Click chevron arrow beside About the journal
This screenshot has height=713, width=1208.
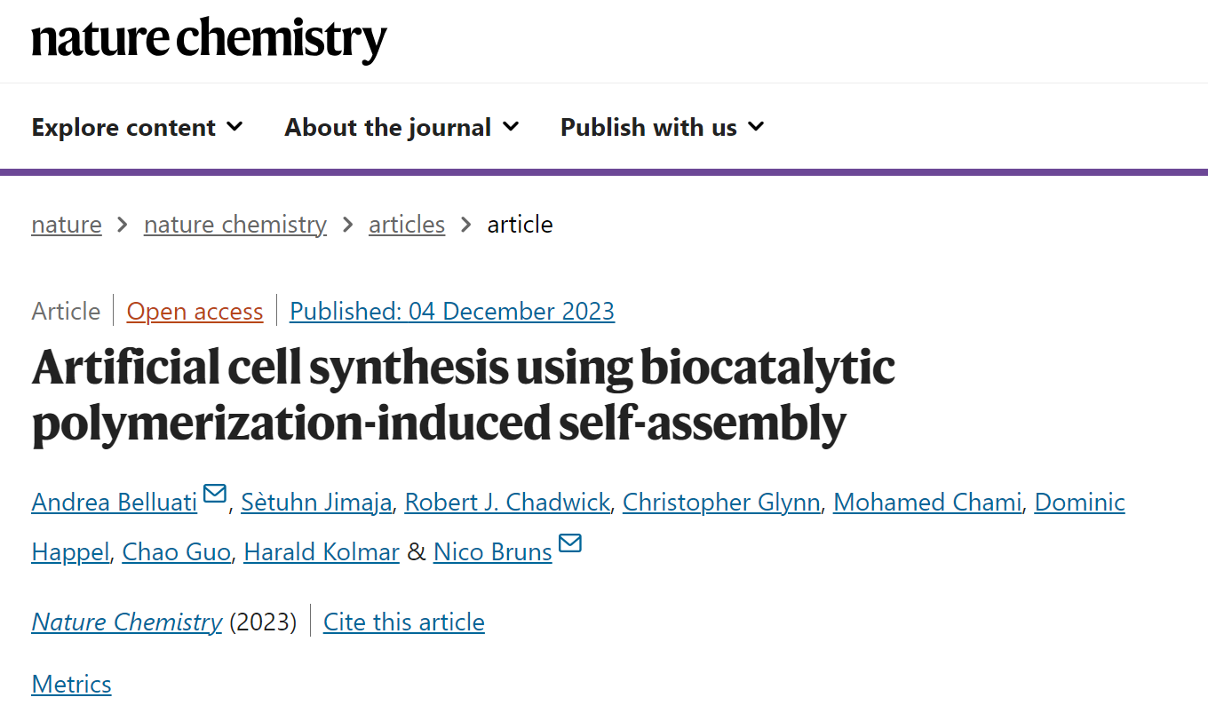pos(511,127)
